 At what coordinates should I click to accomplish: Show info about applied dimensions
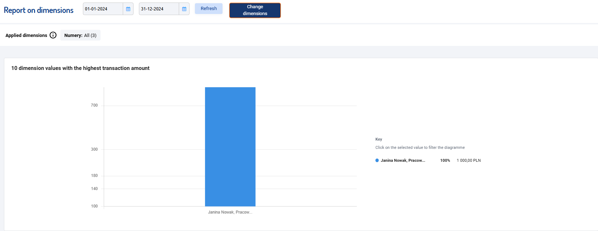click(x=53, y=35)
